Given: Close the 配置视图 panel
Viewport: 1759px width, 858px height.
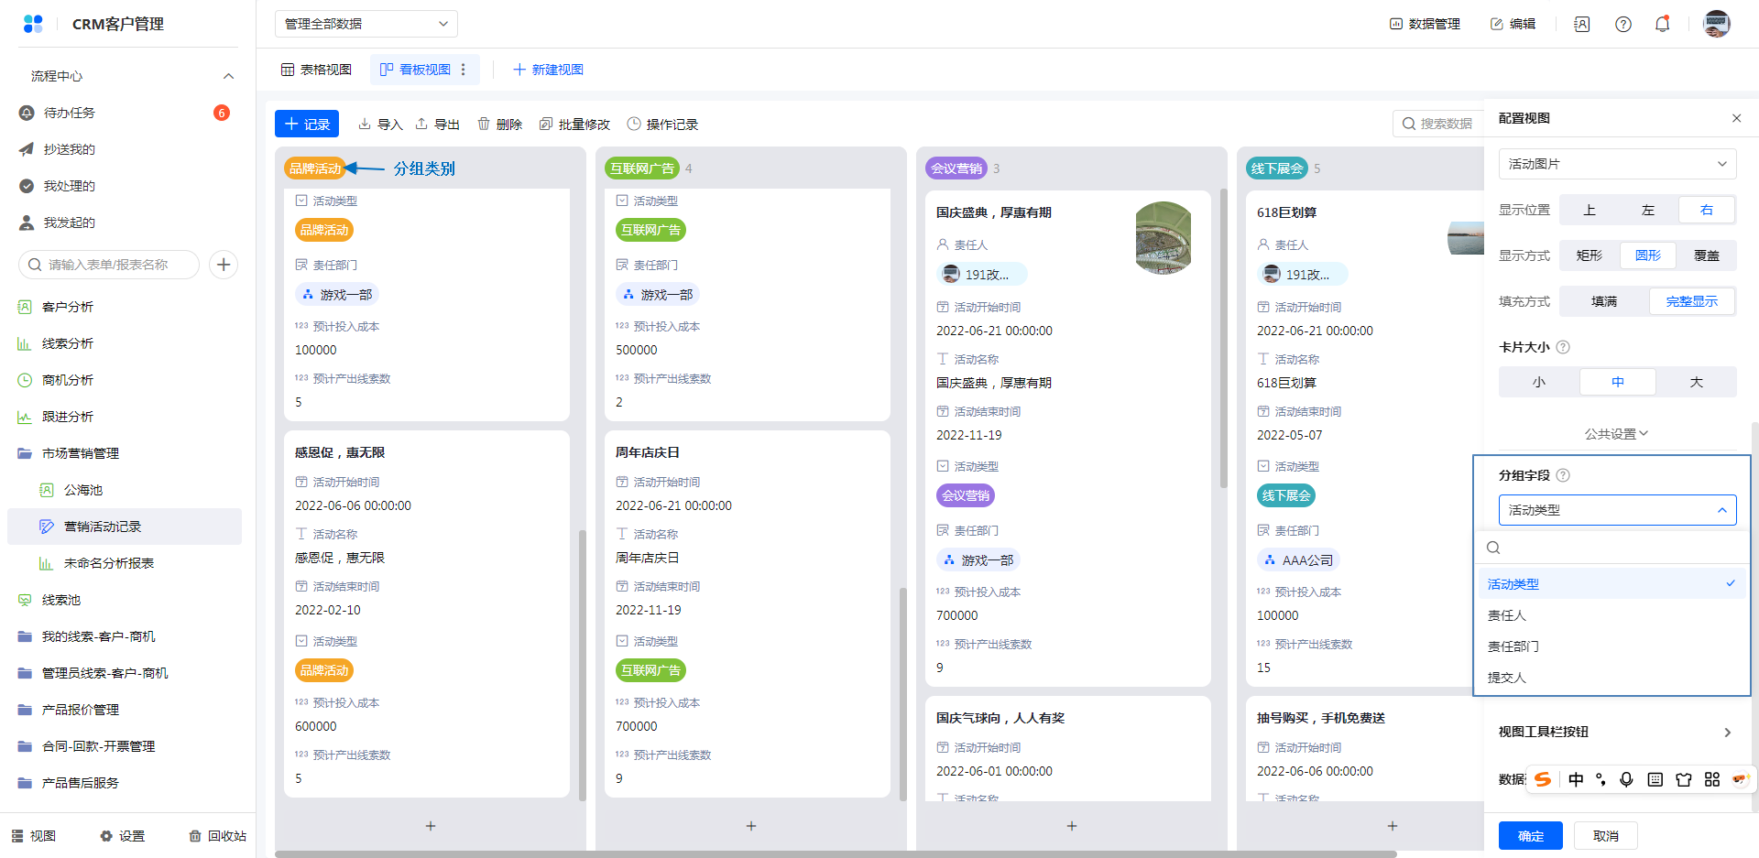Looking at the screenshot, I should tap(1736, 118).
